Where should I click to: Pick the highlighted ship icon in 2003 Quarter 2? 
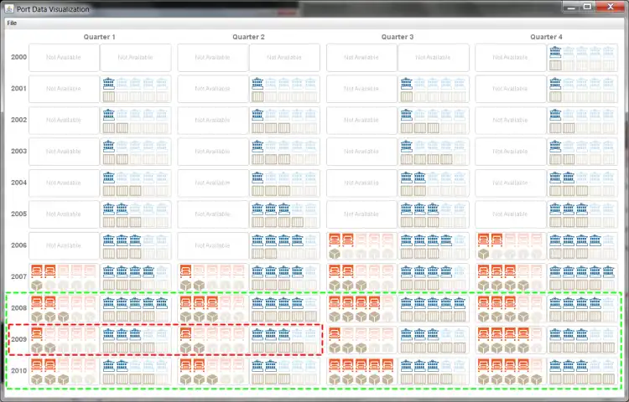pos(257,146)
